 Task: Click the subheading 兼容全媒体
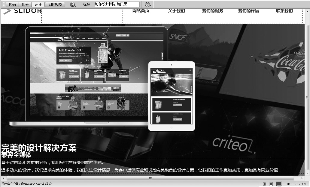point(16,155)
